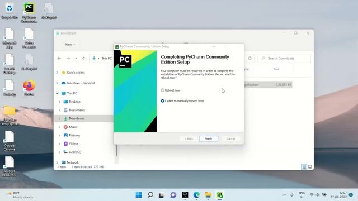Viewport: 358px width, 201px height.
Task: Expand the Acer (C:) drive node
Action: coord(60,152)
